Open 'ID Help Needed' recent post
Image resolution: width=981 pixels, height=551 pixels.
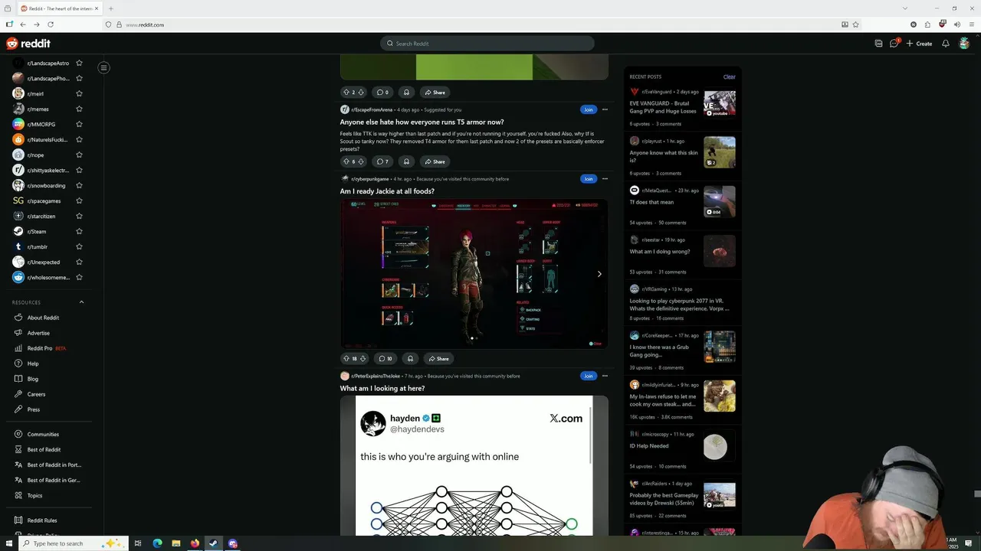[x=649, y=445]
